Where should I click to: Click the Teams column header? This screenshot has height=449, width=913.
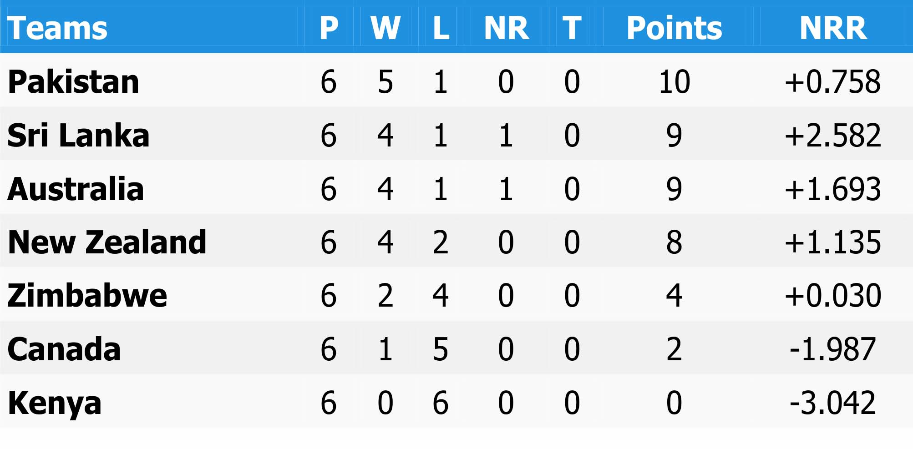[x=57, y=28]
